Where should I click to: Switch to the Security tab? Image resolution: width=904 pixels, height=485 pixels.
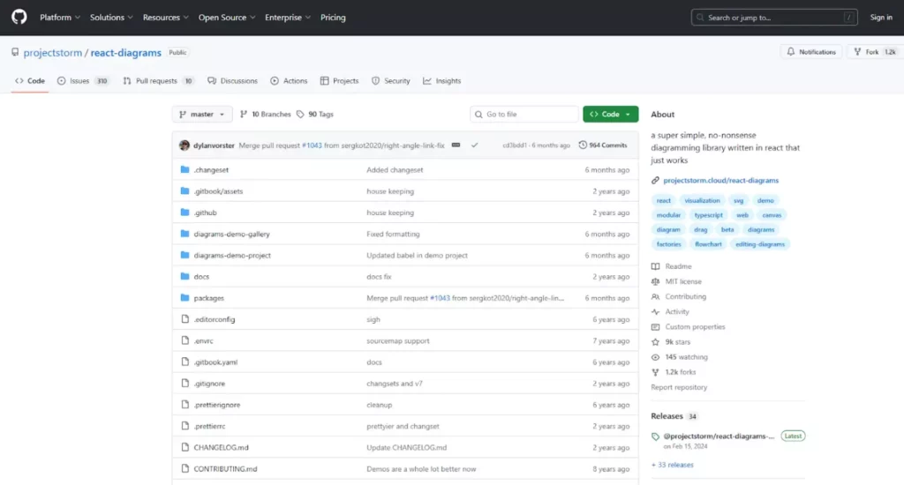click(x=391, y=80)
